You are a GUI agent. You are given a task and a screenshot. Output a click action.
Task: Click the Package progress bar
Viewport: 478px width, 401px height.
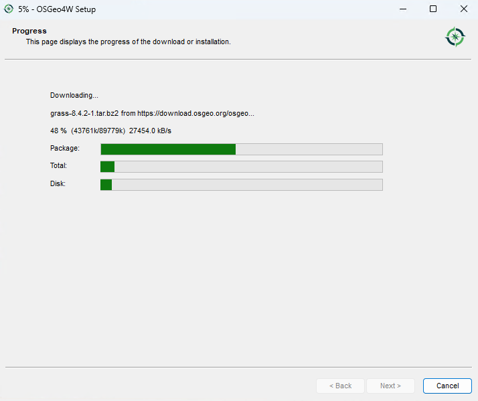(241, 149)
